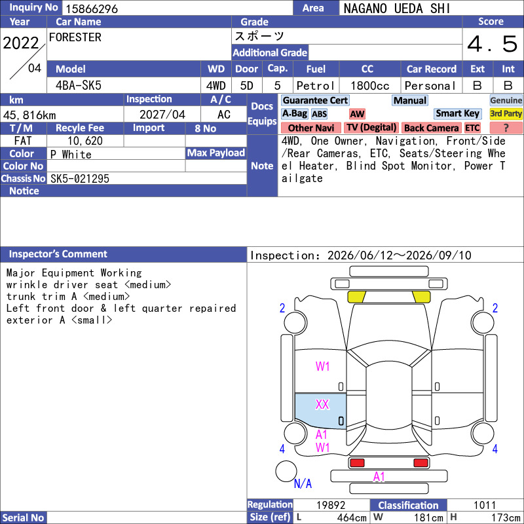Screen dimensions: 524x524
Task: Click the spare tire circle
Action: coord(286,471)
